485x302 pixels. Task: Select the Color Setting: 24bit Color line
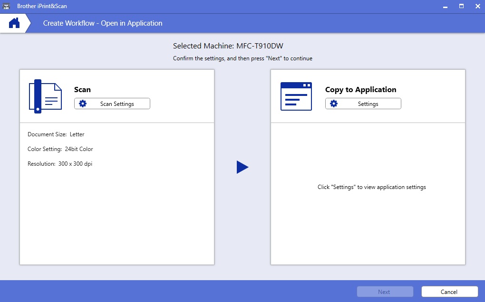click(60, 149)
